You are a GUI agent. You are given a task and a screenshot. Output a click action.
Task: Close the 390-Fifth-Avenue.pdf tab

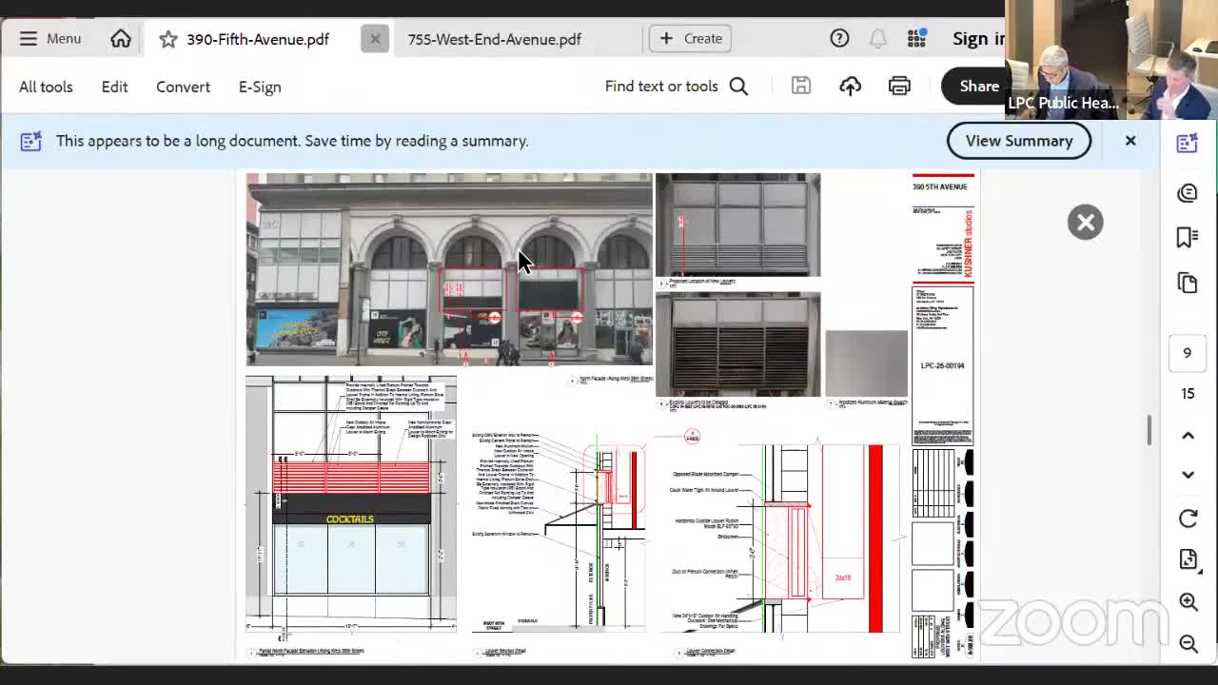tap(375, 39)
